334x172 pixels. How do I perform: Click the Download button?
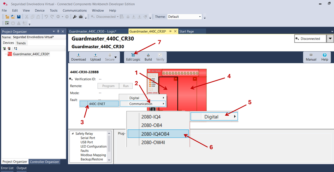pyautogui.click(x=79, y=57)
